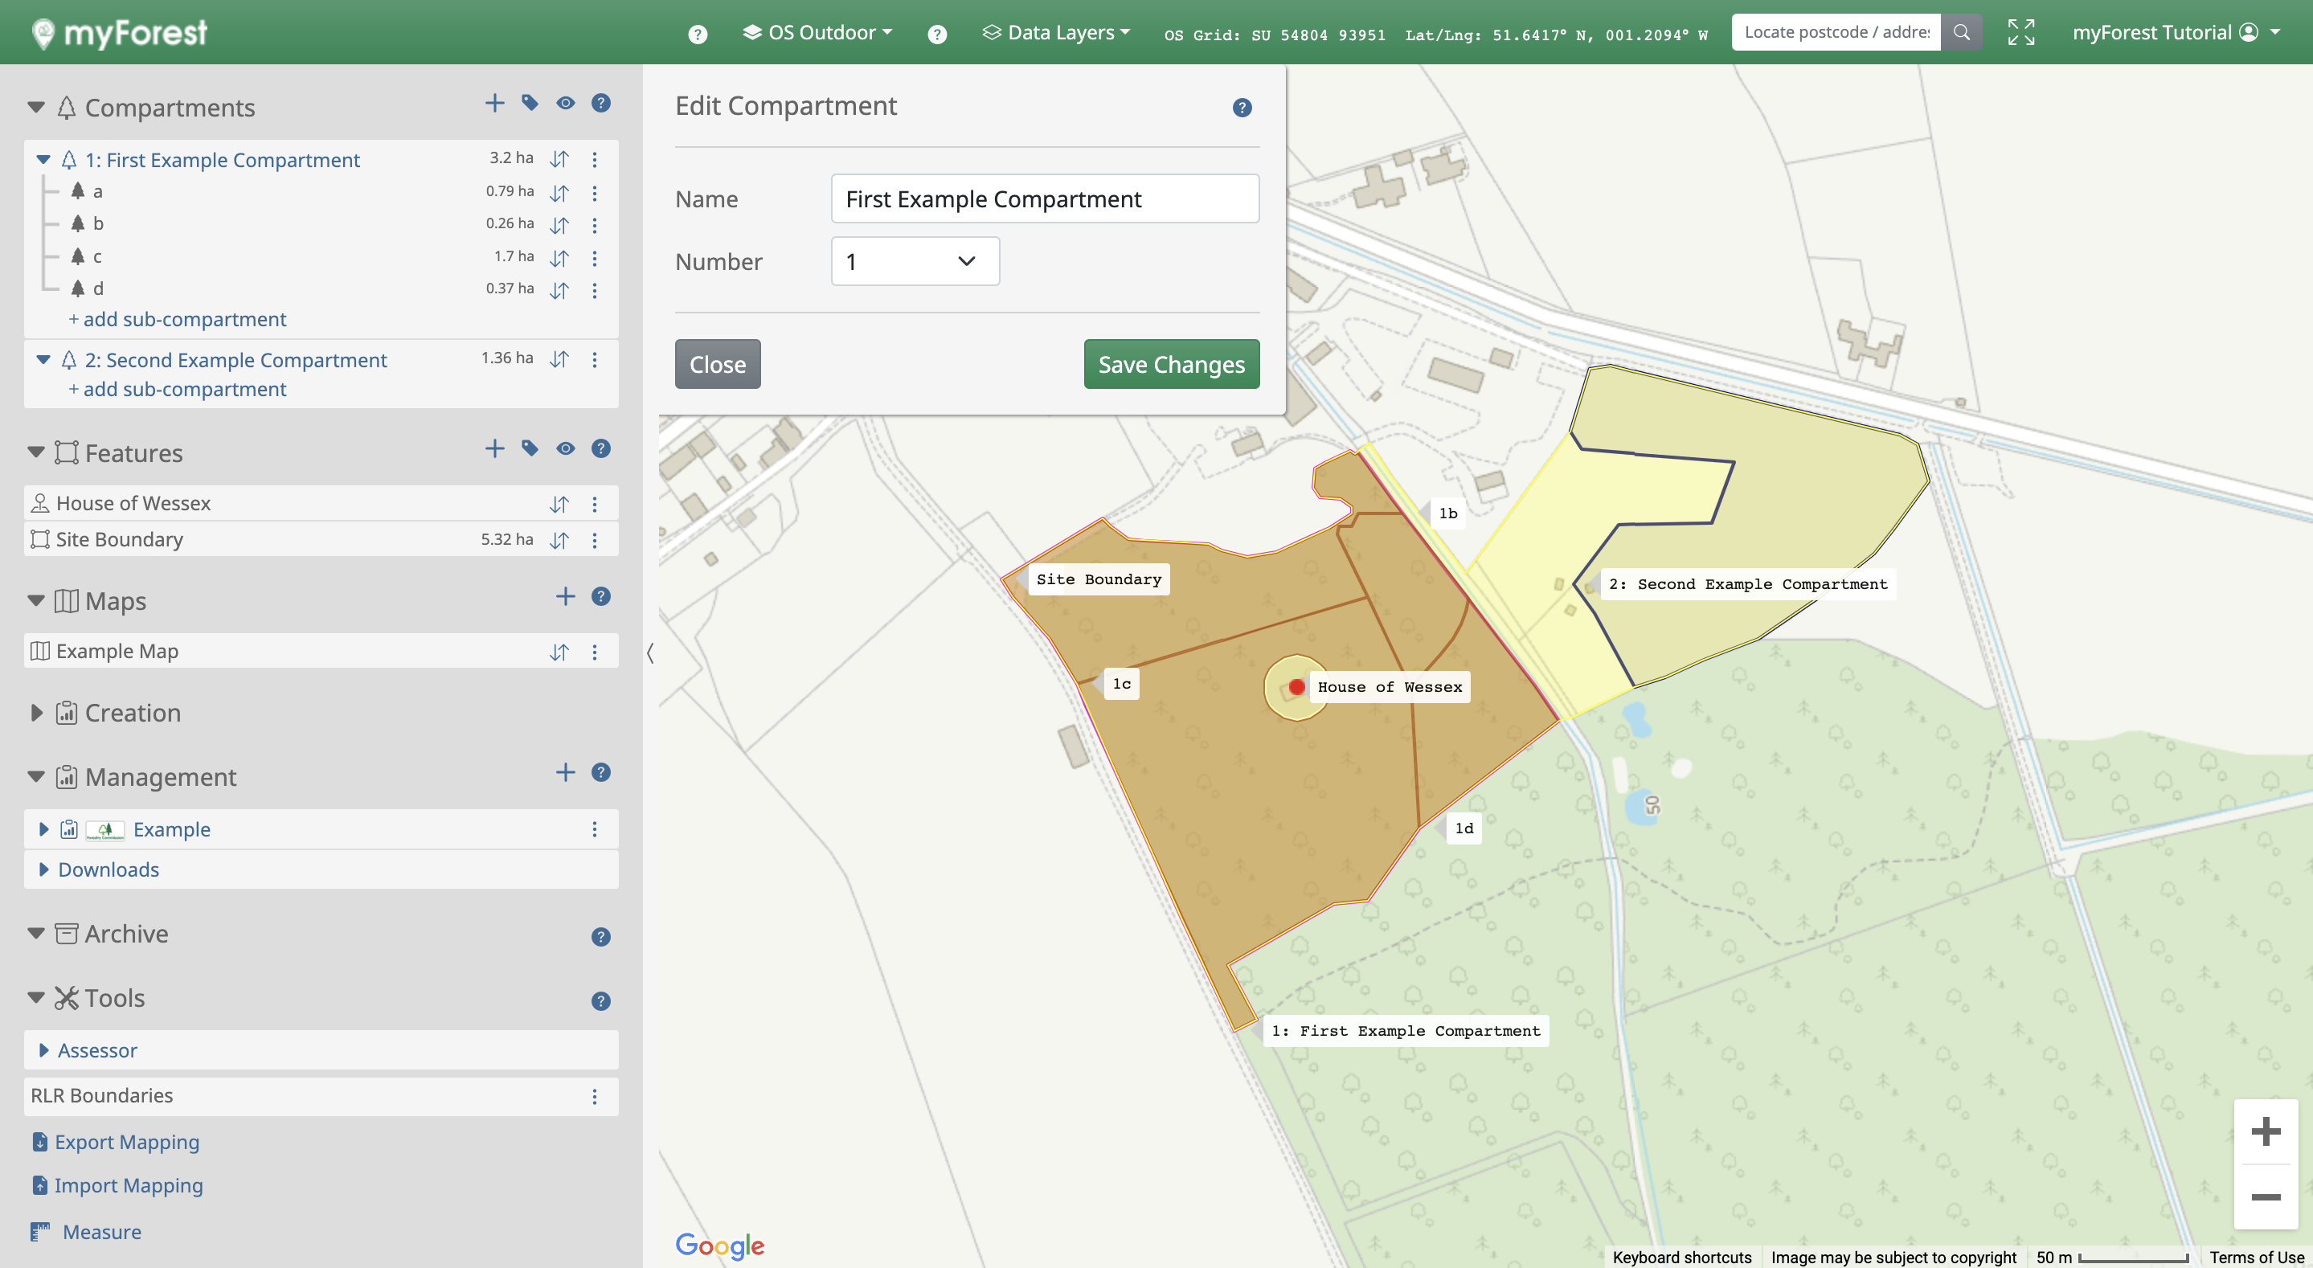This screenshot has width=2313, height=1268.
Task: Open the help icon in Edit Compartment
Action: [x=1242, y=108]
